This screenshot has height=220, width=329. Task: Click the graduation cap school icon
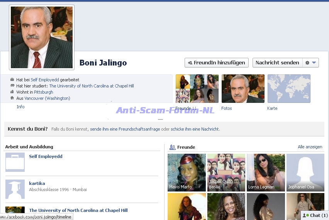[x=15, y=189]
